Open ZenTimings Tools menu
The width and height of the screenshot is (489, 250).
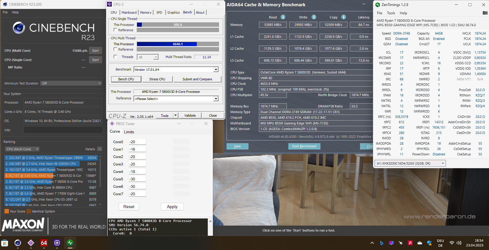point(391,13)
